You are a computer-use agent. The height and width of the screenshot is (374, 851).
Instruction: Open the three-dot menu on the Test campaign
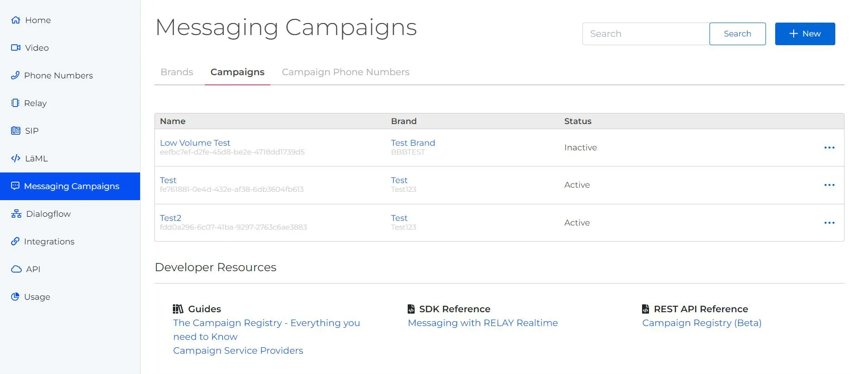coord(829,185)
